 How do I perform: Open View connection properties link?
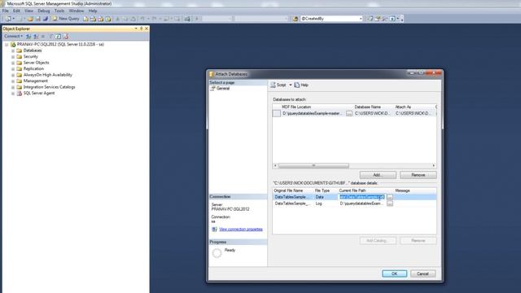241,230
